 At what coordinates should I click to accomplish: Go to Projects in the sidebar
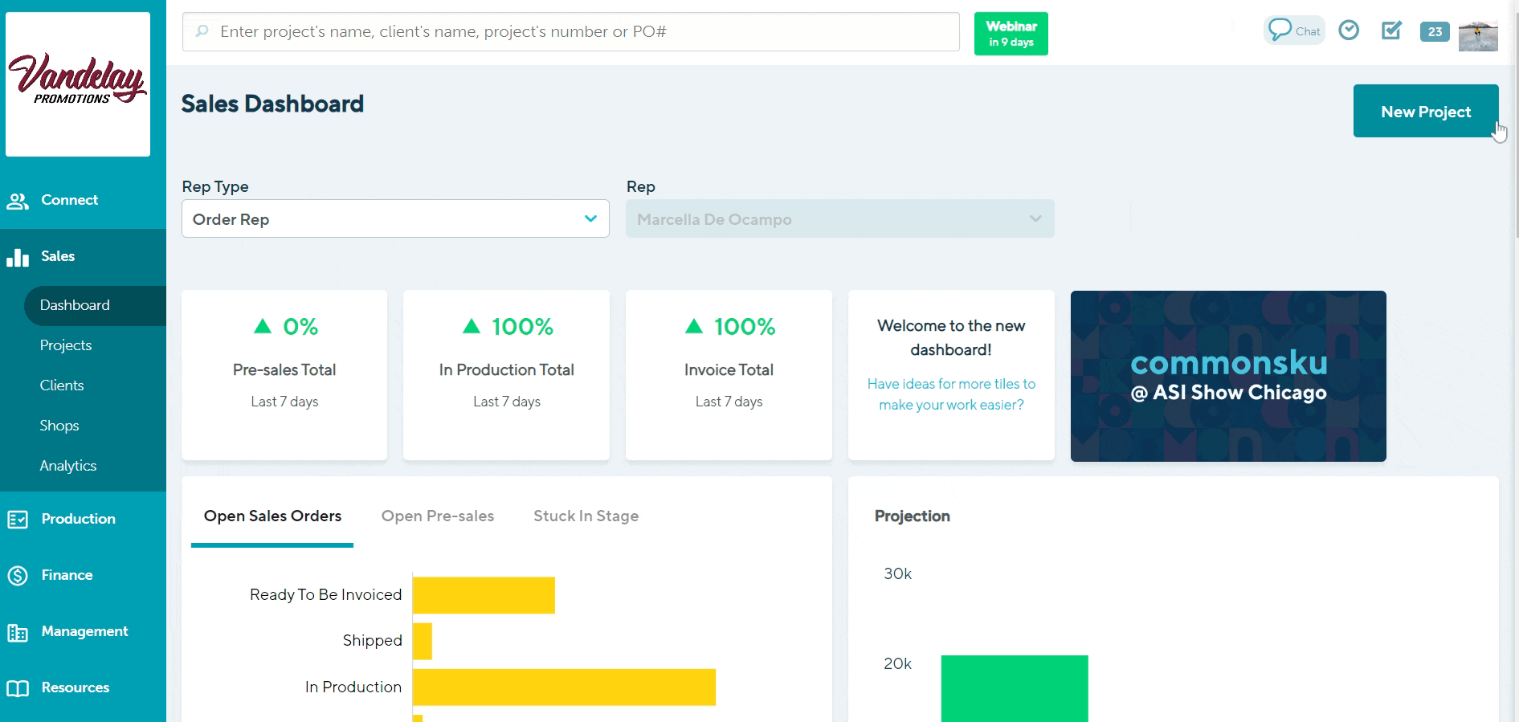coord(66,345)
